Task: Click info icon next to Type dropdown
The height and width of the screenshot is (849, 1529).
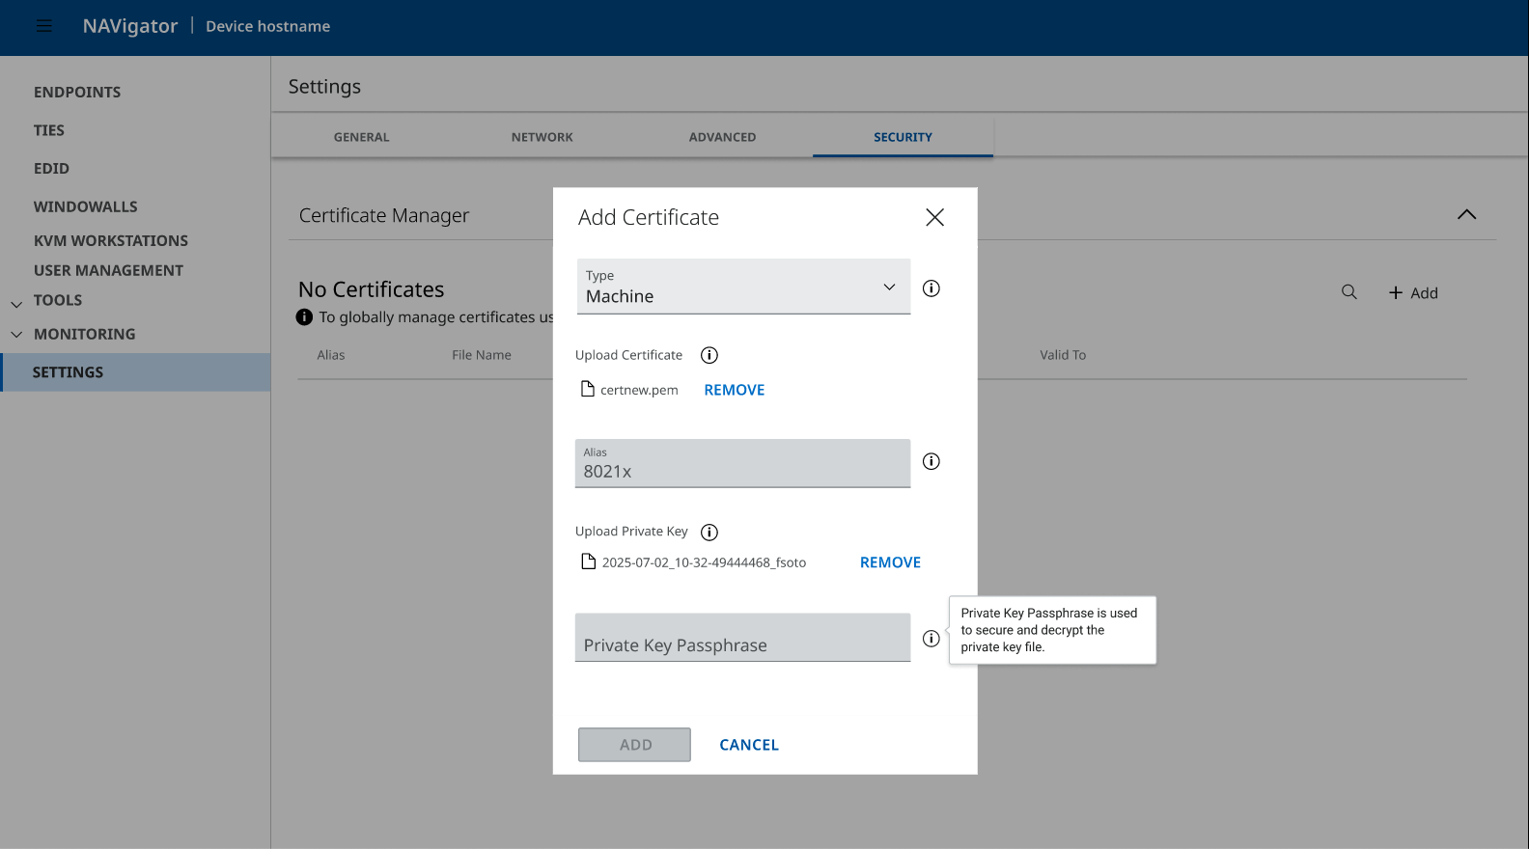Action: 931,288
